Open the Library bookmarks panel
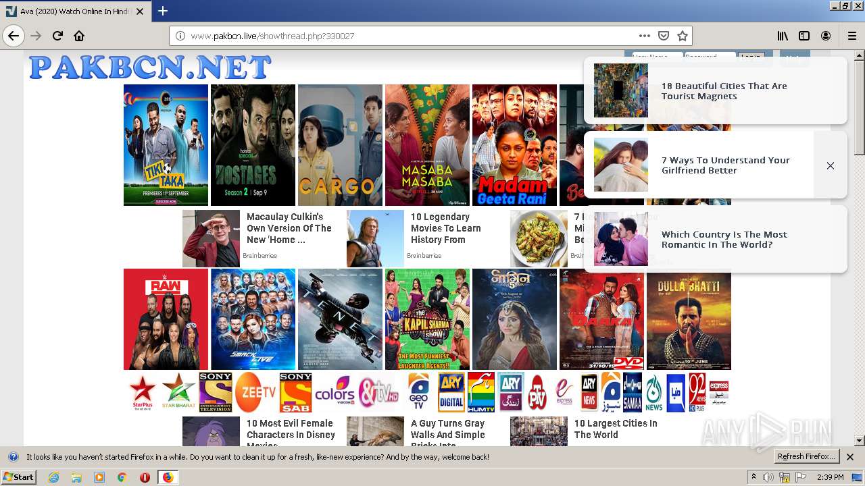The width and height of the screenshot is (865, 486). coord(783,36)
